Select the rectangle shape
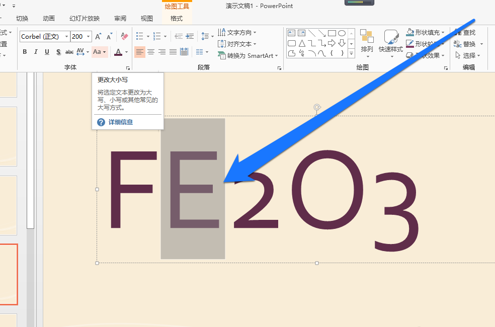Viewport: 495px width, 327px height. [332, 33]
